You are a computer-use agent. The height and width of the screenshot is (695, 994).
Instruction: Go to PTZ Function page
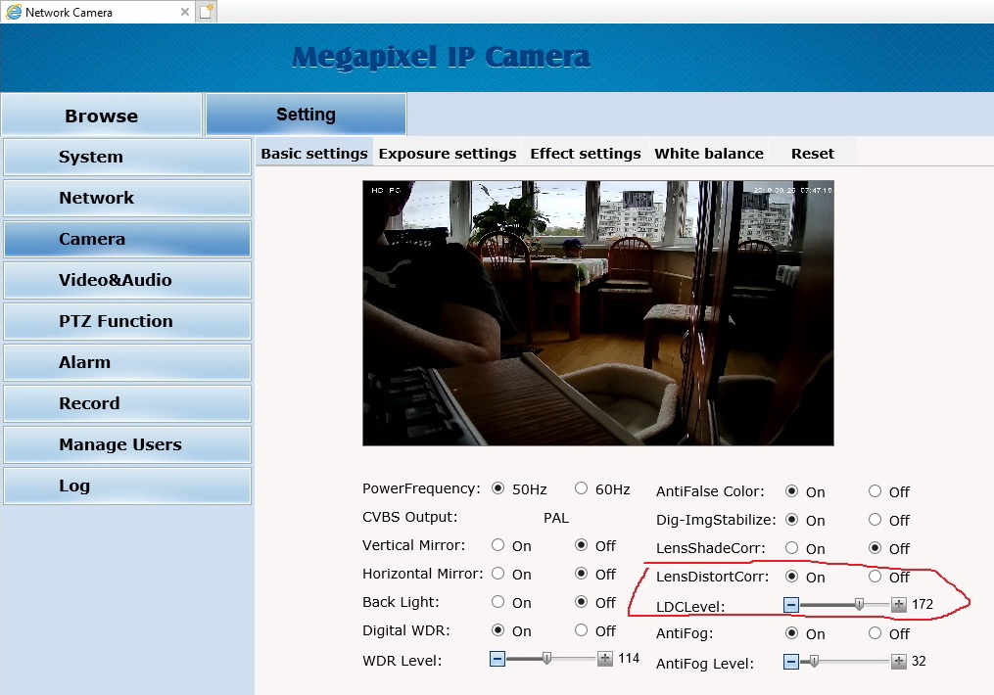point(126,321)
